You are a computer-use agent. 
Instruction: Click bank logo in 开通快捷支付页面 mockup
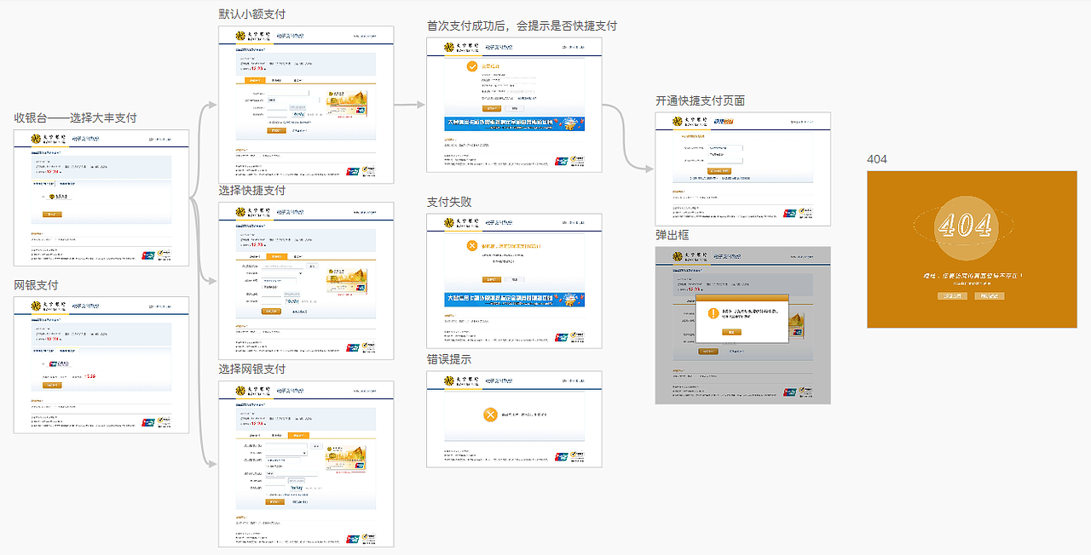point(690,123)
